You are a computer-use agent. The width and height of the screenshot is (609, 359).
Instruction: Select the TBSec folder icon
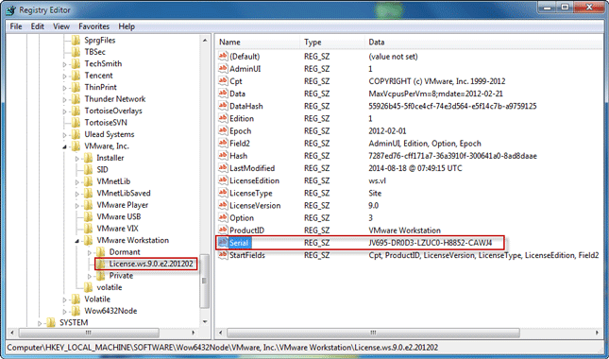coord(76,52)
